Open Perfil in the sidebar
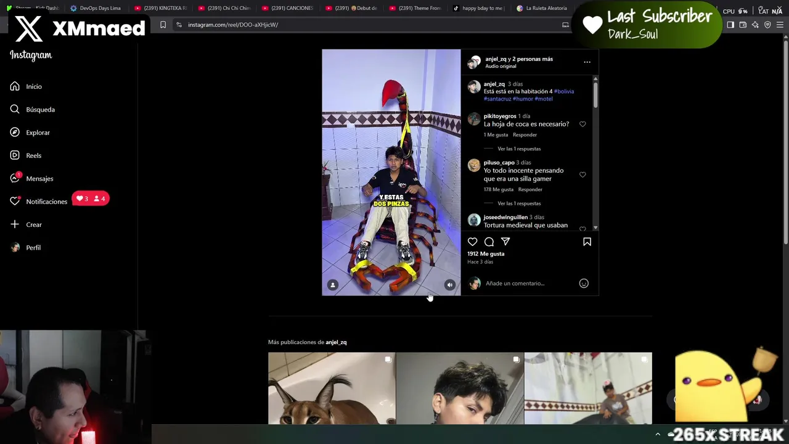 (x=25, y=247)
